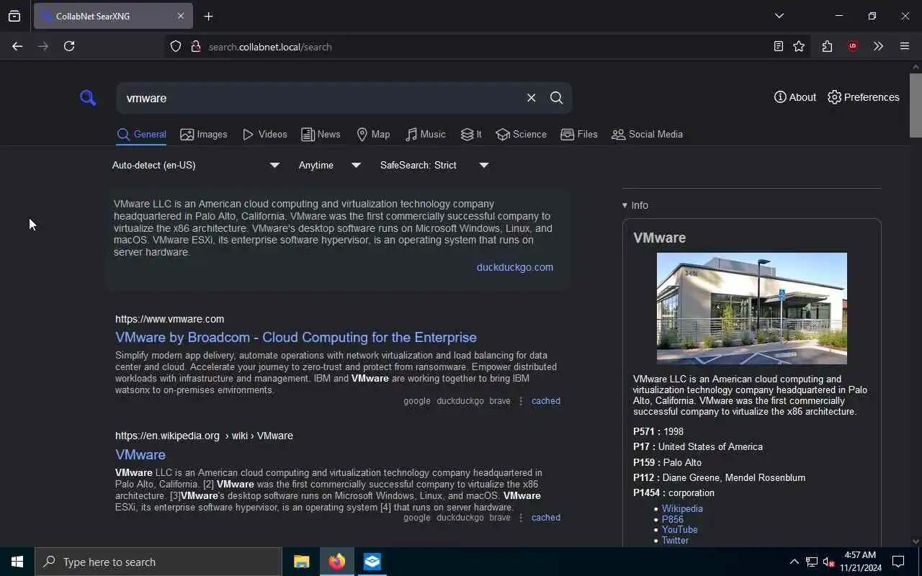Open P856 link in infobox
Screen dimensions: 922x576
tap(673, 519)
